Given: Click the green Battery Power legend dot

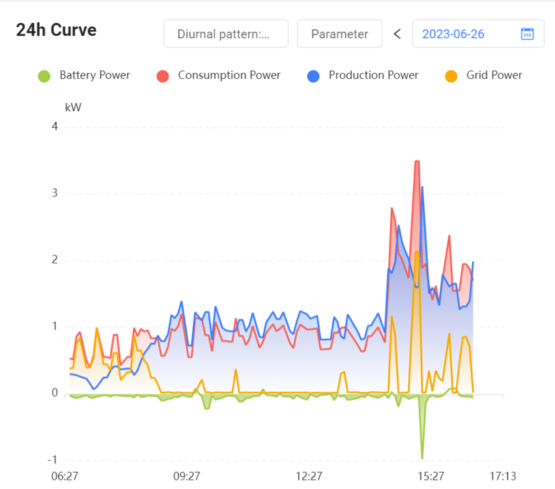Looking at the screenshot, I should point(44,76).
